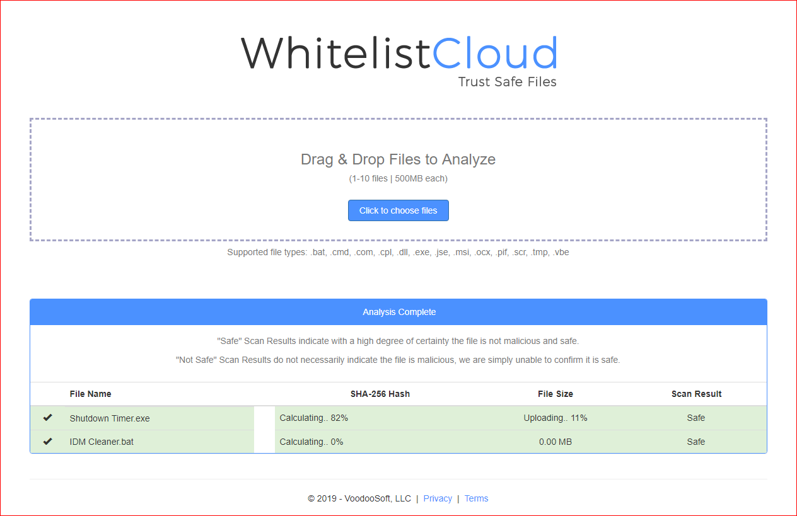The height and width of the screenshot is (516, 797).
Task: Open the Privacy link in the footer
Action: pyautogui.click(x=438, y=498)
